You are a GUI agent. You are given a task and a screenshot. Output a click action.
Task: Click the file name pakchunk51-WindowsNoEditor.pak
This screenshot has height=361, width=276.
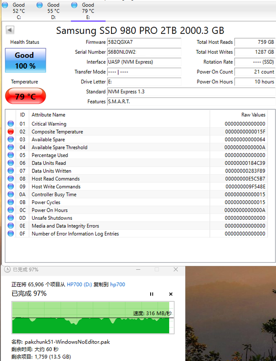(x=67, y=342)
